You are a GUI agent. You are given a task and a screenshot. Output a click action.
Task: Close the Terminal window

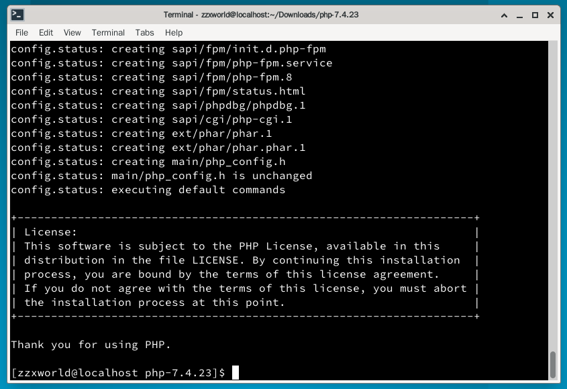coord(551,15)
